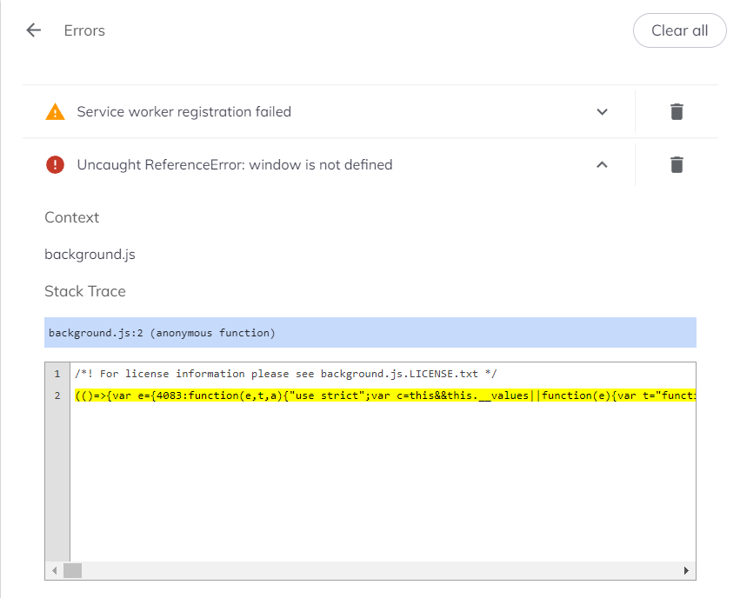Click the horizontal scrollbar thumb

tap(72, 571)
